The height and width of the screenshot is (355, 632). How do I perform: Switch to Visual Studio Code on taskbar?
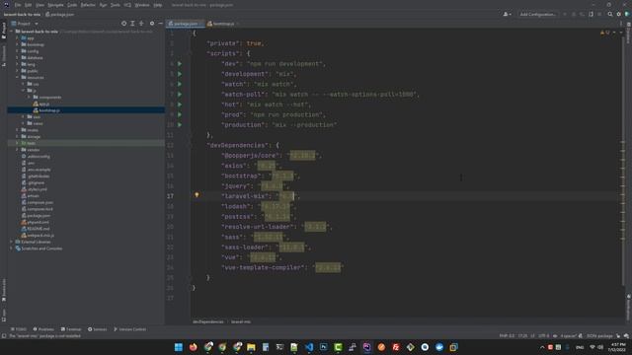pos(309,347)
